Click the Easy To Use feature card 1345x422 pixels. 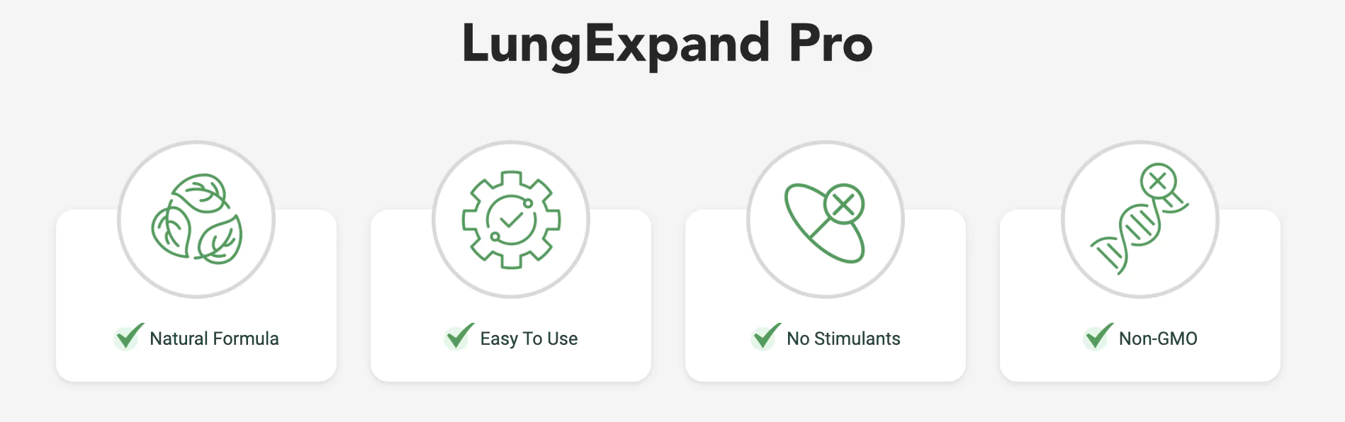(511, 295)
